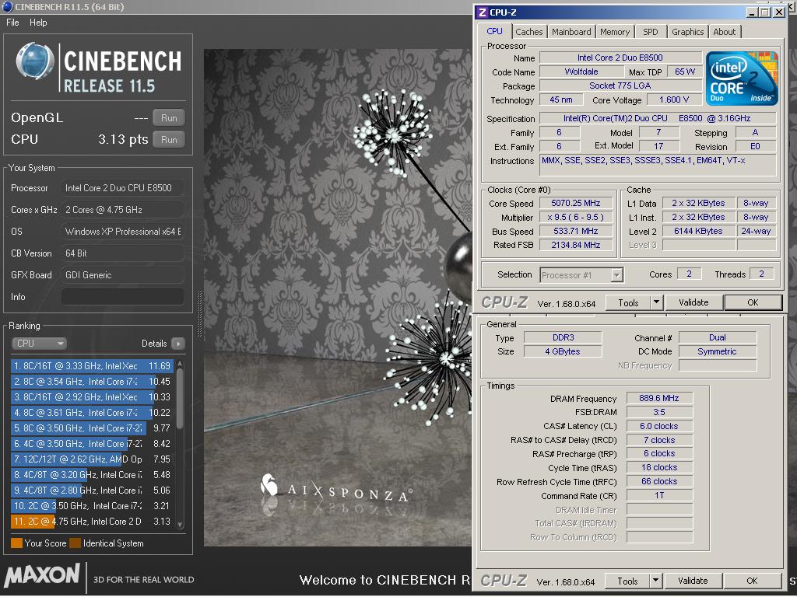The height and width of the screenshot is (597, 797).
Task: Click the Details arrow button in Ranking
Action: (x=178, y=344)
